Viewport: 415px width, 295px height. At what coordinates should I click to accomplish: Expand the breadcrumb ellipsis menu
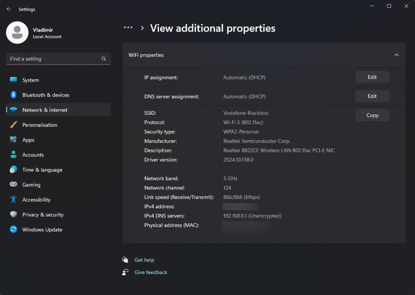coord(128,28)
